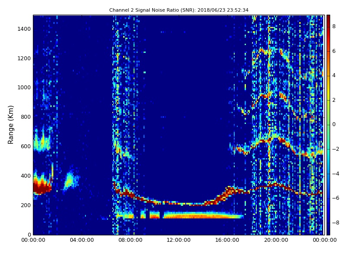Click the 1200 range tick label

(x=24, y=58)
